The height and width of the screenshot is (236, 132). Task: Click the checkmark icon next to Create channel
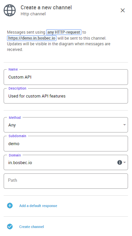coord(10,227)
